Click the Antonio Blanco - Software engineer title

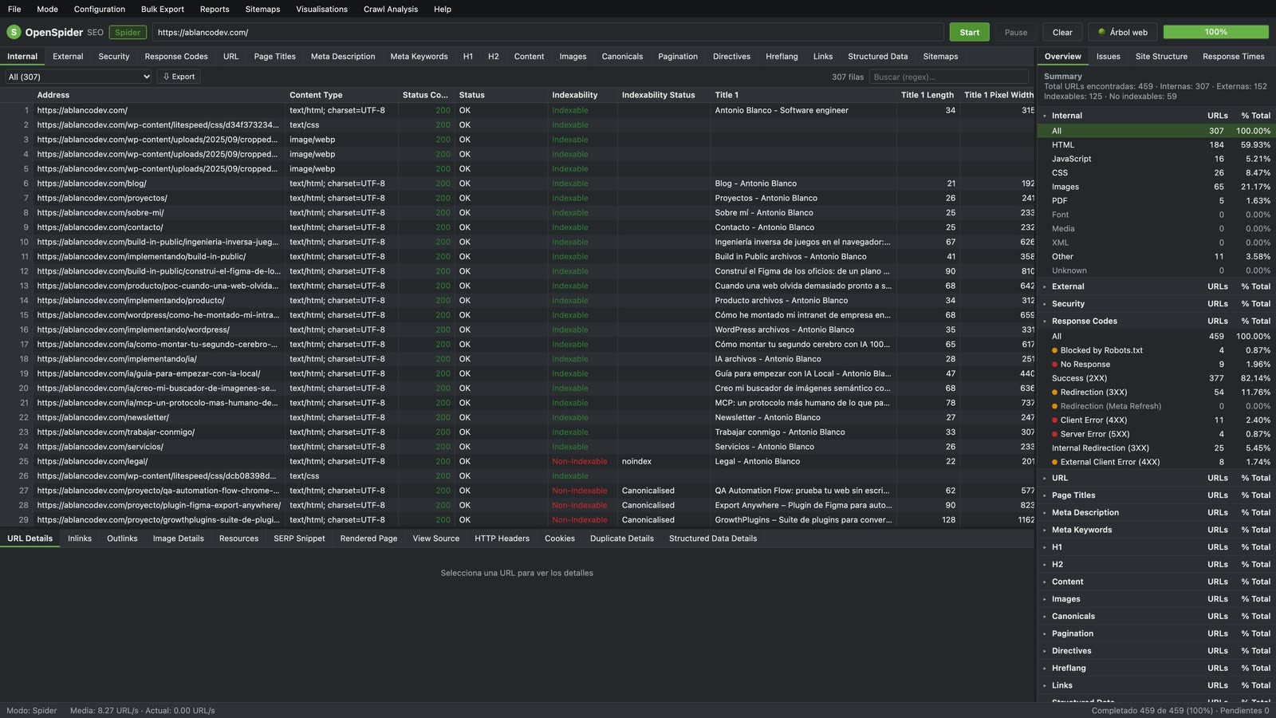782,110
